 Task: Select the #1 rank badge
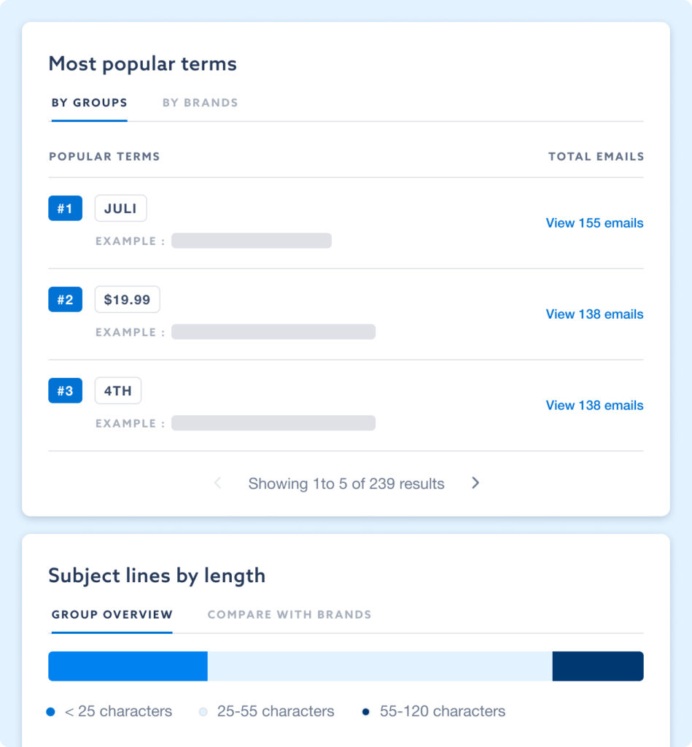(x=65, y=208)
